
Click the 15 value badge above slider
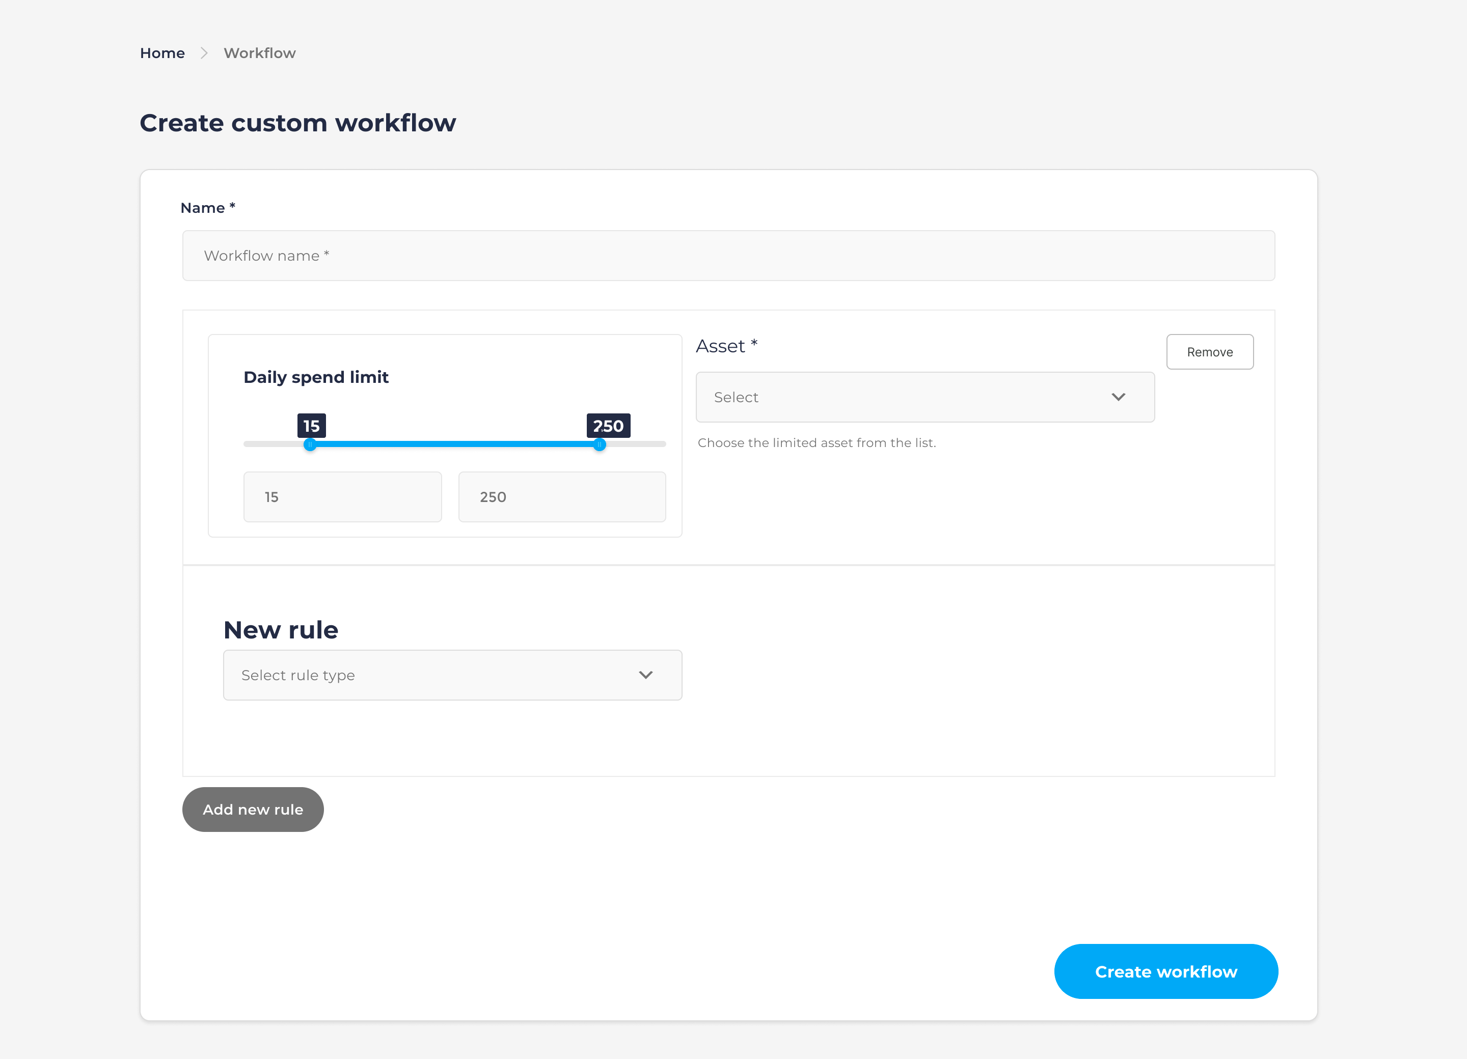click(x=311, y=426)
